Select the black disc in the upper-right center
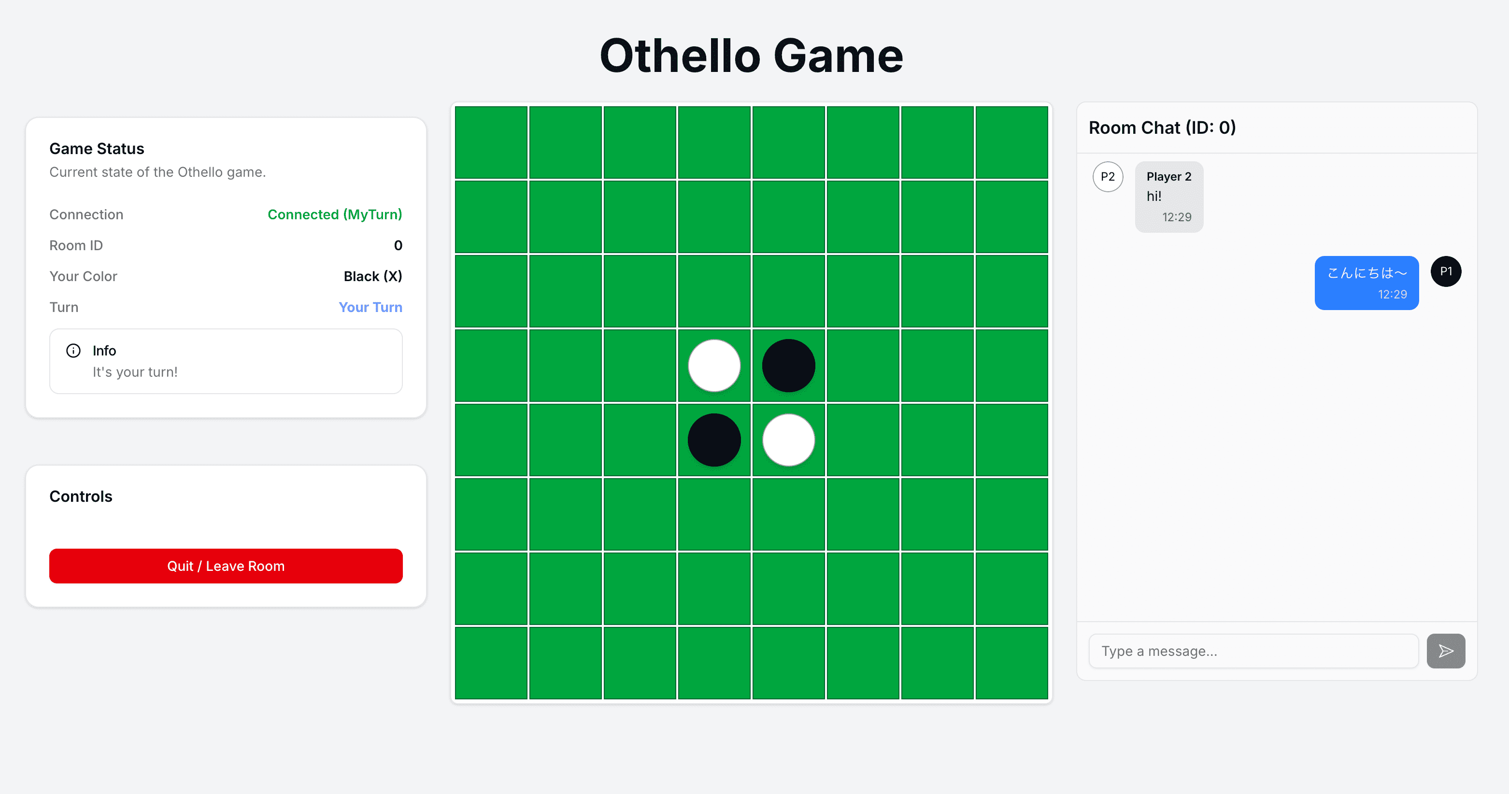 788,366
